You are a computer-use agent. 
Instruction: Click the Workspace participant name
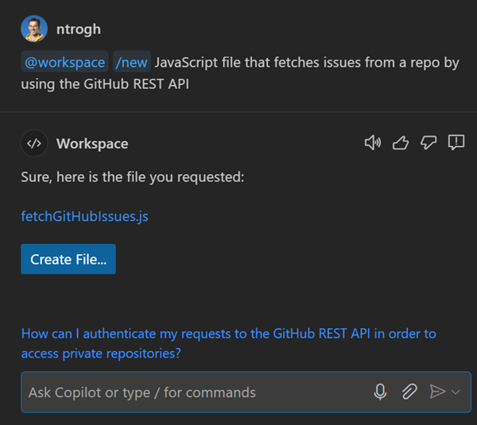(92, 144)
